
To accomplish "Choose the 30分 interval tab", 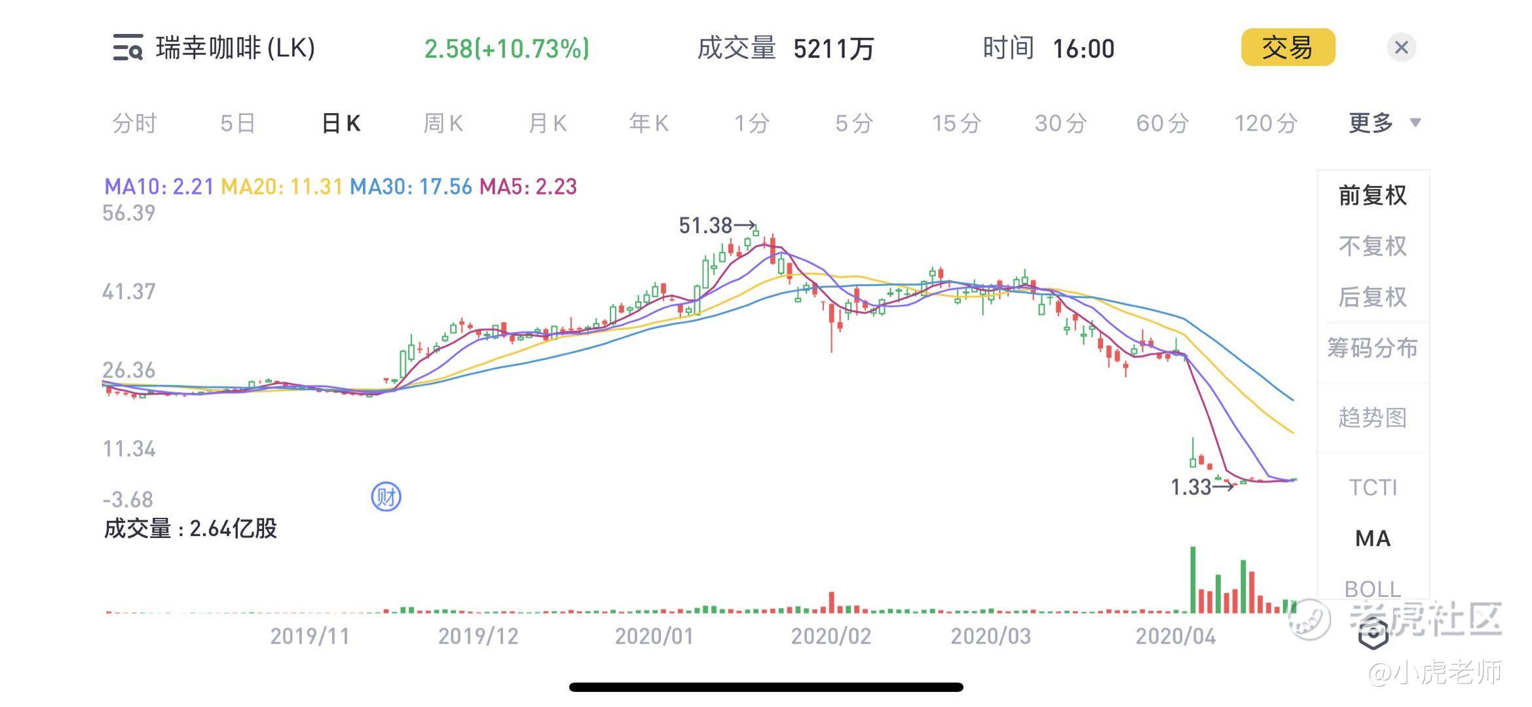I will (1060, 123).
